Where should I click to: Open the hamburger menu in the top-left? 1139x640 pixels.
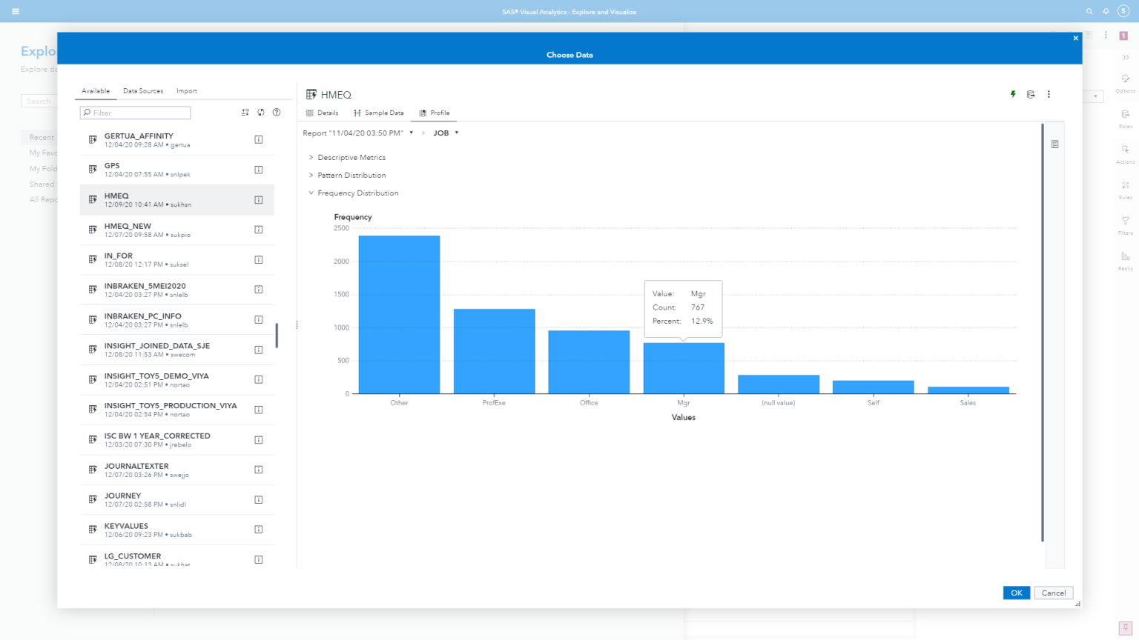[16, 11]
